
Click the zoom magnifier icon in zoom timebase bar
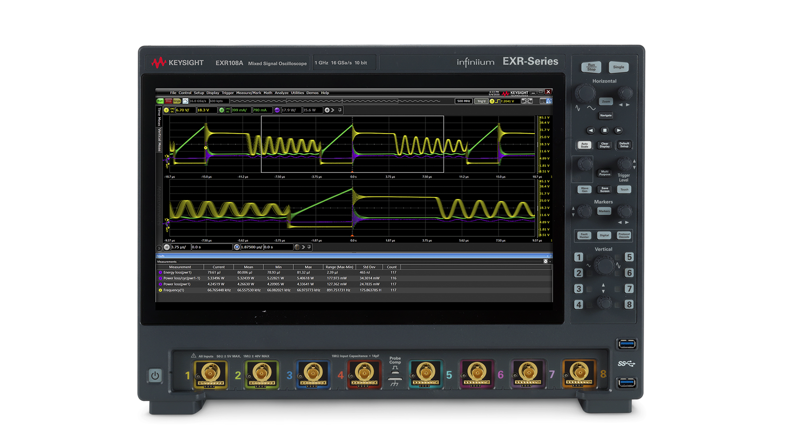[x=236, y=248]
